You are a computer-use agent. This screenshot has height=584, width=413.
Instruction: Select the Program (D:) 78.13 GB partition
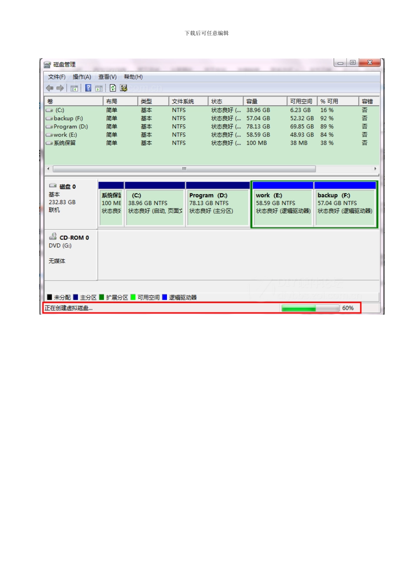(218, 204)
